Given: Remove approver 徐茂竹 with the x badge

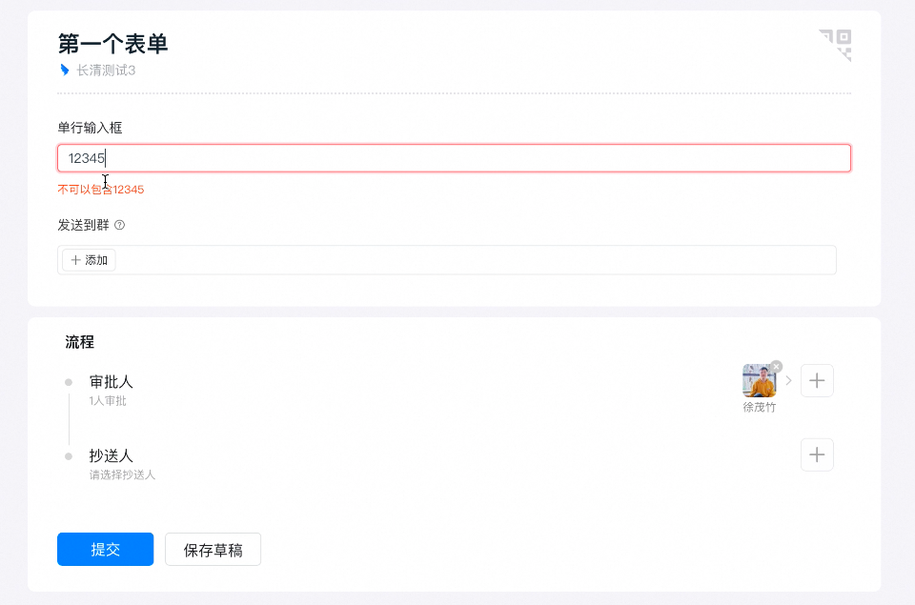Looking at the screenshot, I should pyautogui.click(x=776, y=367).
